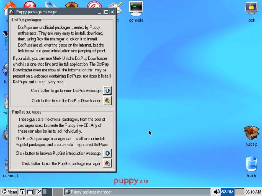Viewport: 262px width, 196px height.
Task: Select Puppy package manager taskbar entry
Action: [138, 192]
